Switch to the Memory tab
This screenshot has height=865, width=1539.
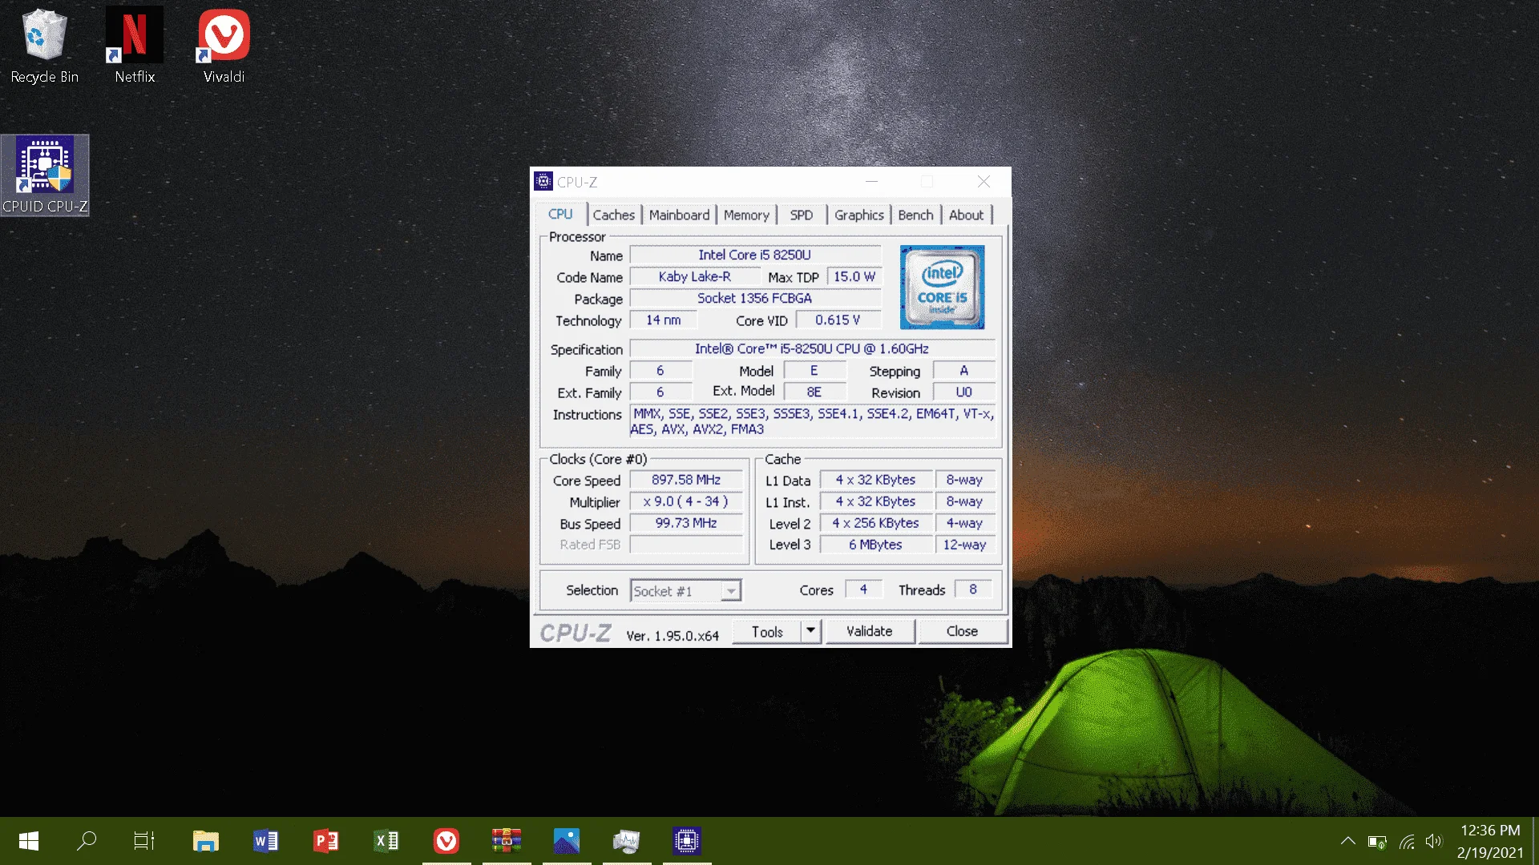tap(746, 215)
